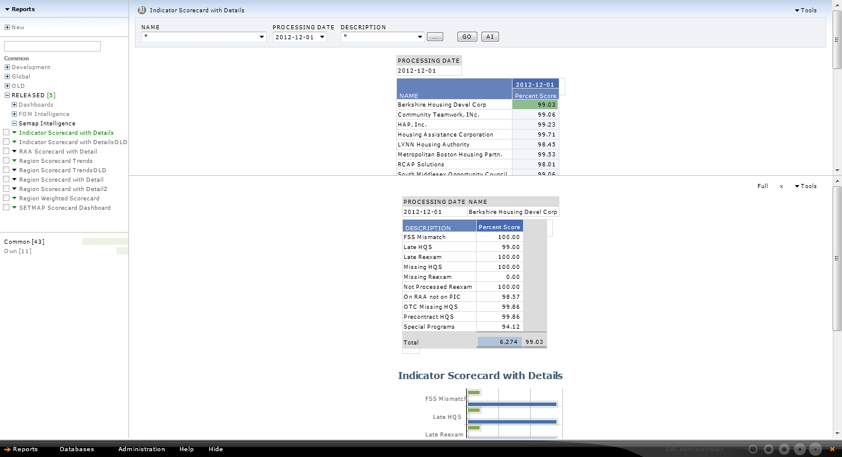The width and height of the screenshot is (842, 457).
Task: Tick the checkbox for SETMAP Scorecard Dashboard
Action: (x=6, y=207)
